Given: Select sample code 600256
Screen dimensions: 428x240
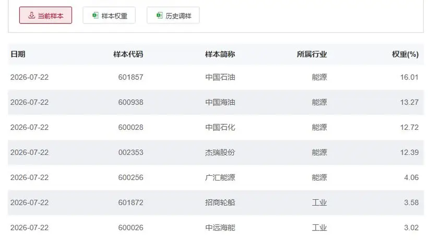Looking at the screenshot, I should (130, 177).
